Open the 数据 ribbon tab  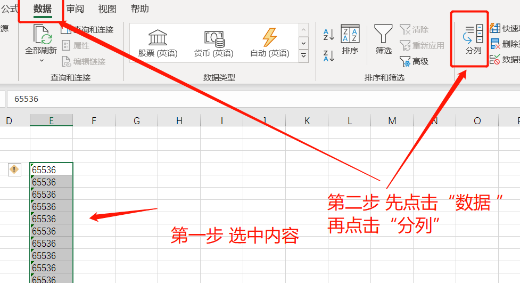pyautogui.click(x=43, y=9)
